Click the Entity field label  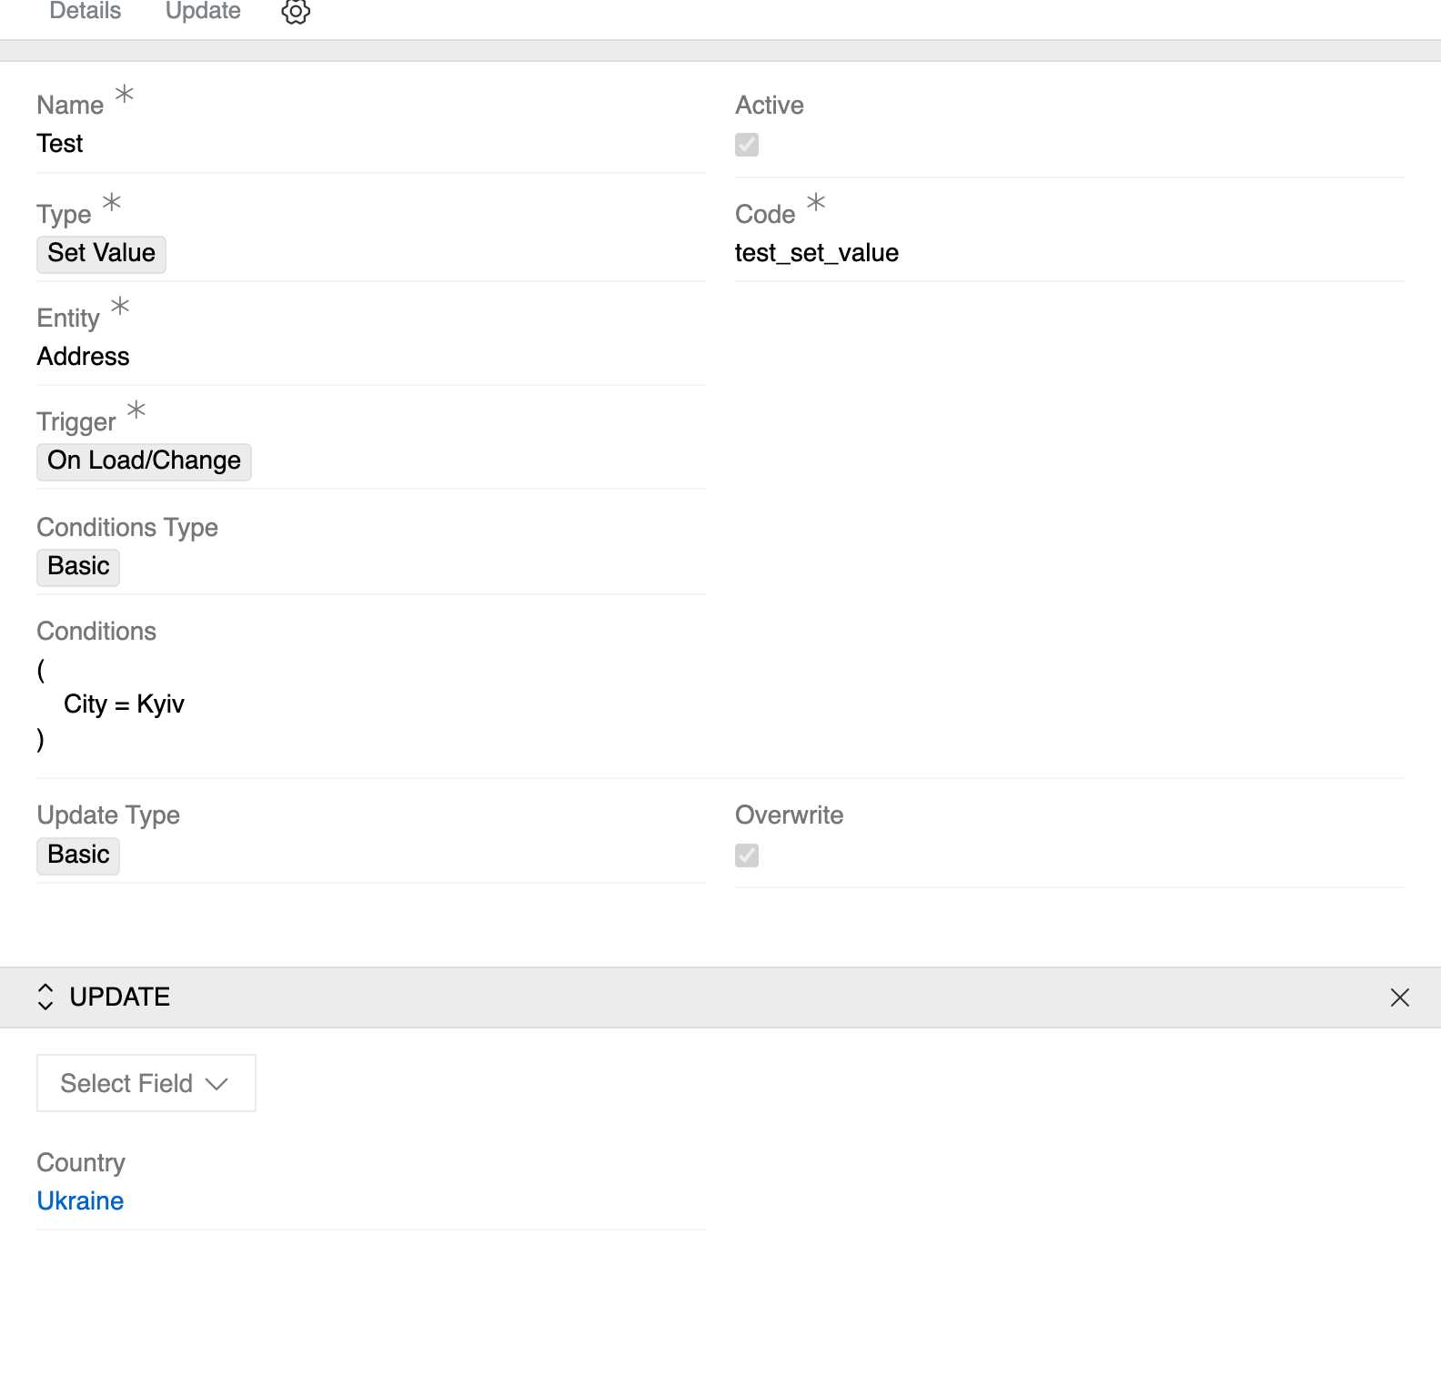pos(68,319)
